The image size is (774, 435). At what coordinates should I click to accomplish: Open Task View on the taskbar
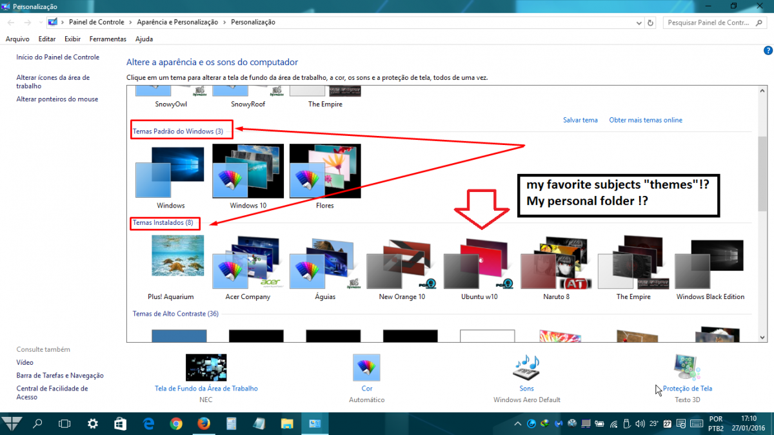point(64,423)
